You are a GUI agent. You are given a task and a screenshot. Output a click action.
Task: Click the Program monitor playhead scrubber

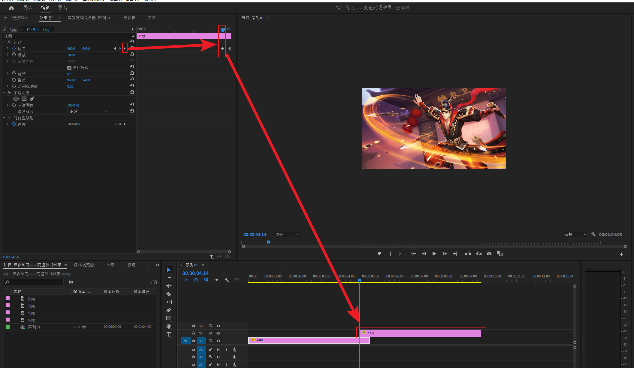(269, 242)
